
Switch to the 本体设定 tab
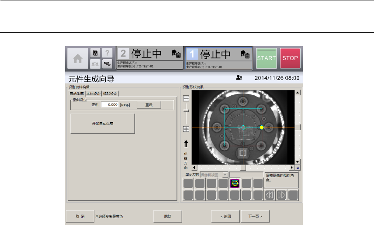(x=93, y=94)
